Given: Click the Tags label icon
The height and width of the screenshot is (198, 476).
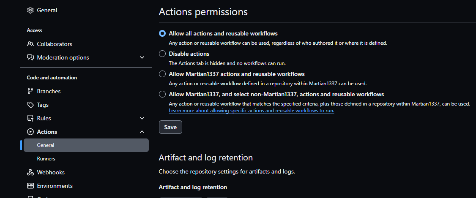Looking at the screenshot, I should click(30, 105).
